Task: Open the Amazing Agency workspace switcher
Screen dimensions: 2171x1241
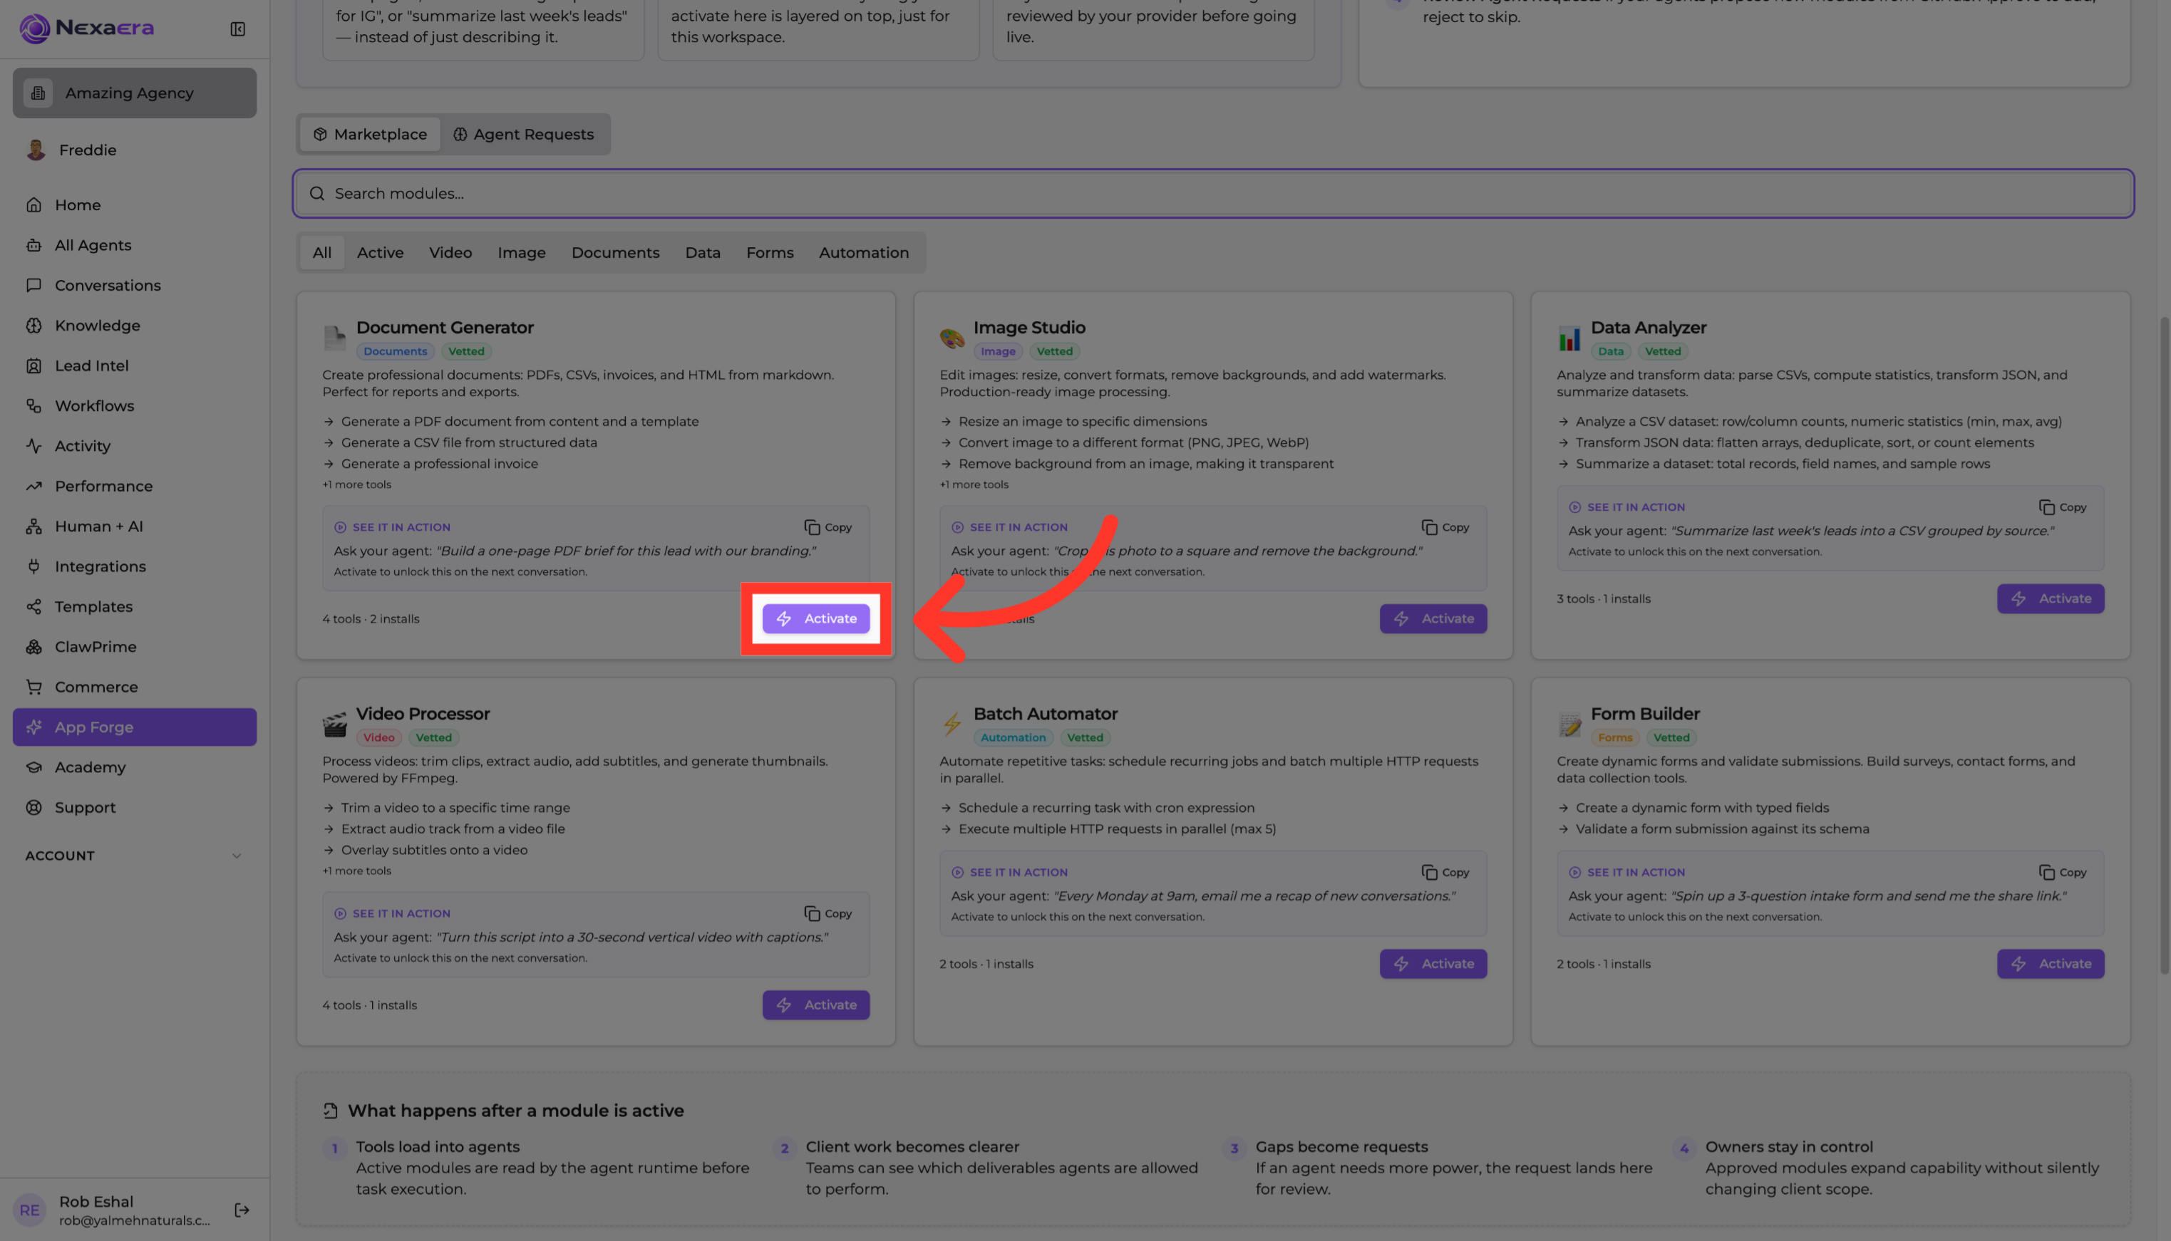Action: tap(135, 93)
